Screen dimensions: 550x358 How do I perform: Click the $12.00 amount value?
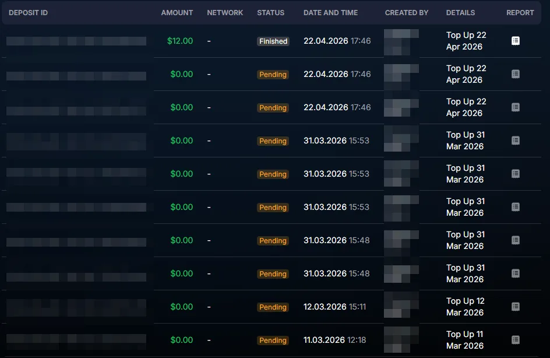[x=180, y=41]
